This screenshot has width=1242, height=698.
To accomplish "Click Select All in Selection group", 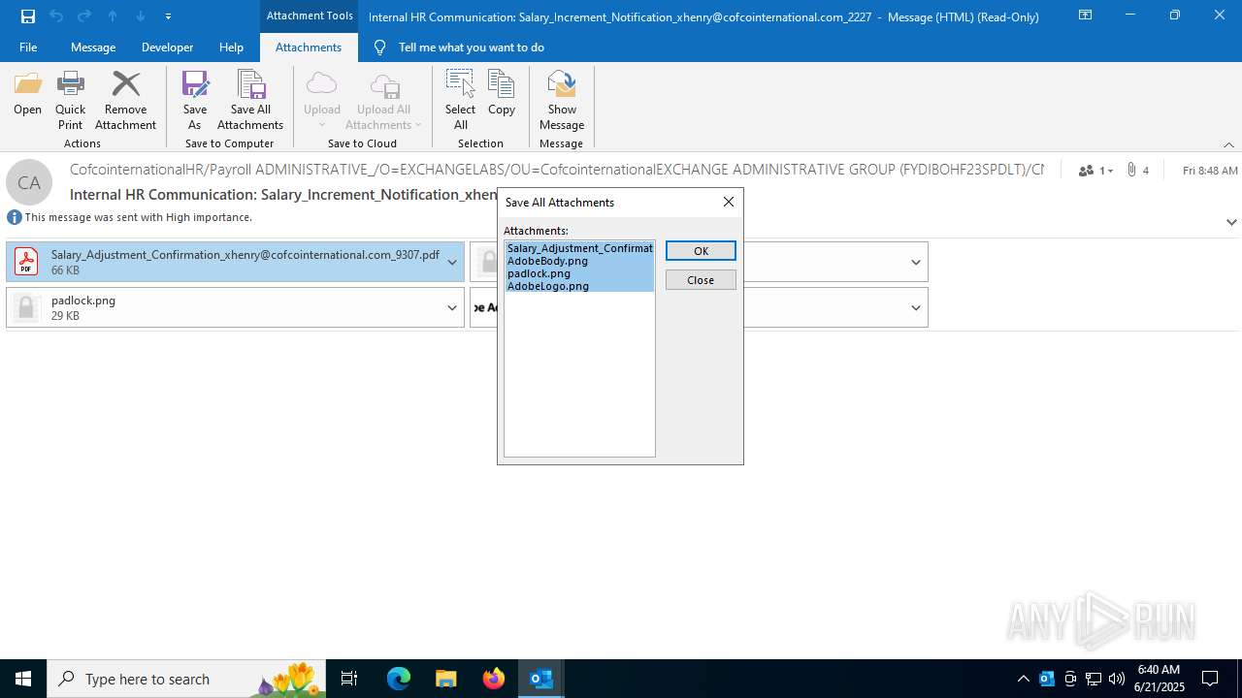I will tap(460, 100).
